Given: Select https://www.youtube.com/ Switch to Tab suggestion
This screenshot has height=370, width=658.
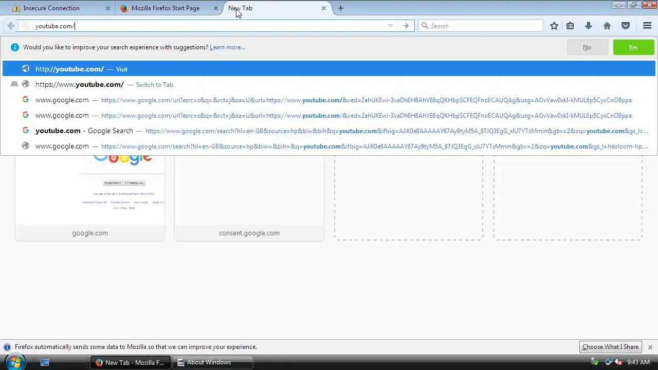Looking at the screenshot, I should click(329, 84).
